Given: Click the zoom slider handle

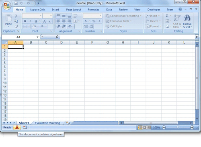Looking at the screenshot, I should [x=178, y=127].
